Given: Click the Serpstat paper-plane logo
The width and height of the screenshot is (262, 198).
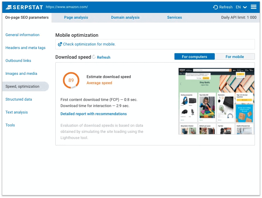Looking at the screenshot, I should 10,7.
